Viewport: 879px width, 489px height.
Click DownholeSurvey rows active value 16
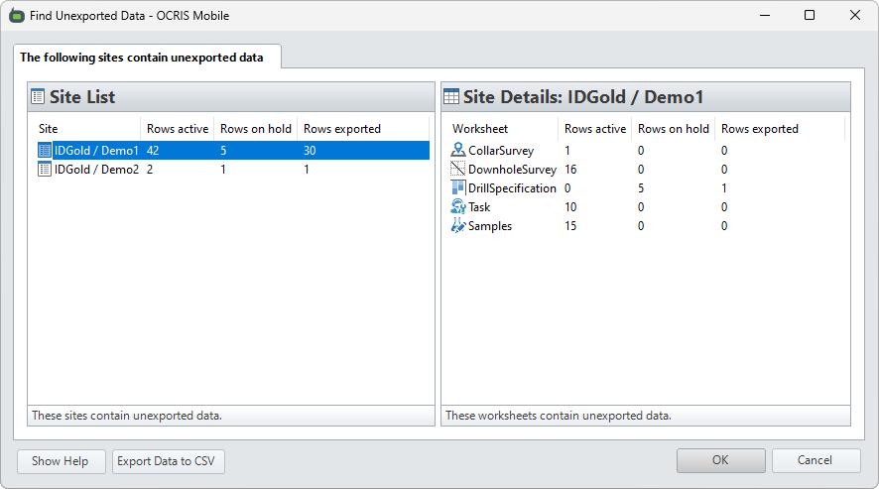coord(570,170)
